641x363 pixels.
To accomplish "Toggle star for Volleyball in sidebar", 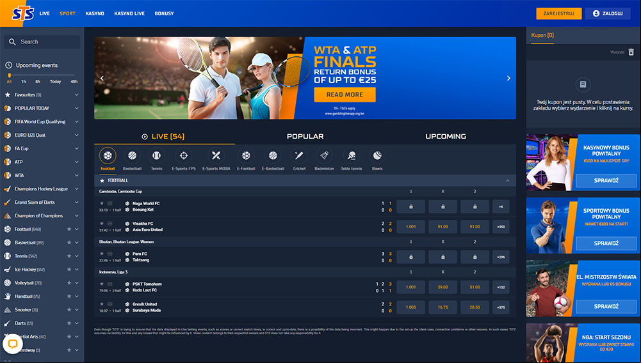I will click(69, 283).
